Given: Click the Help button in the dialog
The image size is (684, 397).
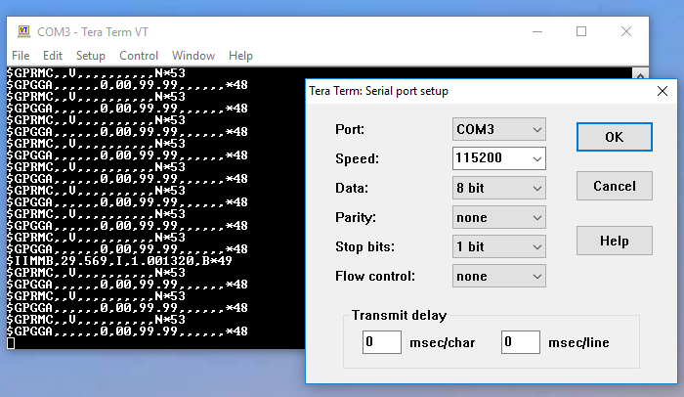Looking at the screenshot, I should [x=615, y=241].
